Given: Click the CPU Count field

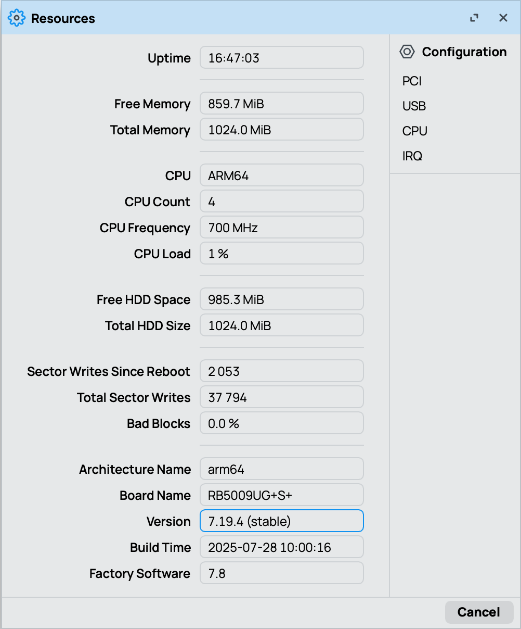Looking at the screenshot, I should (x=282, y=201).
